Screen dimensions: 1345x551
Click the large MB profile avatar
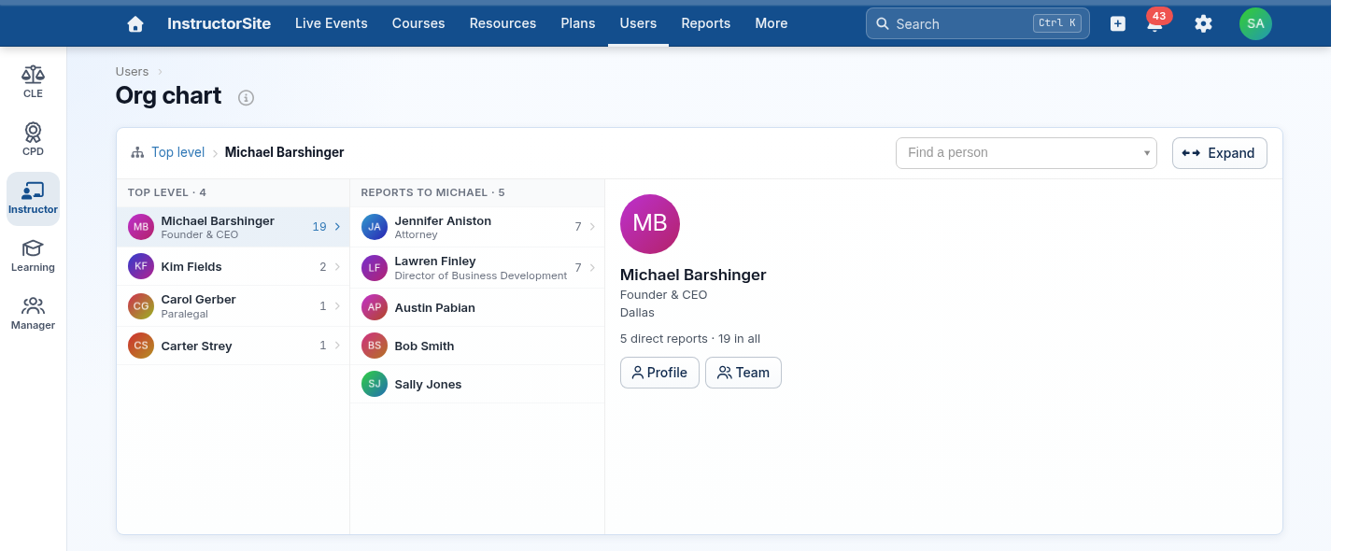650,224
